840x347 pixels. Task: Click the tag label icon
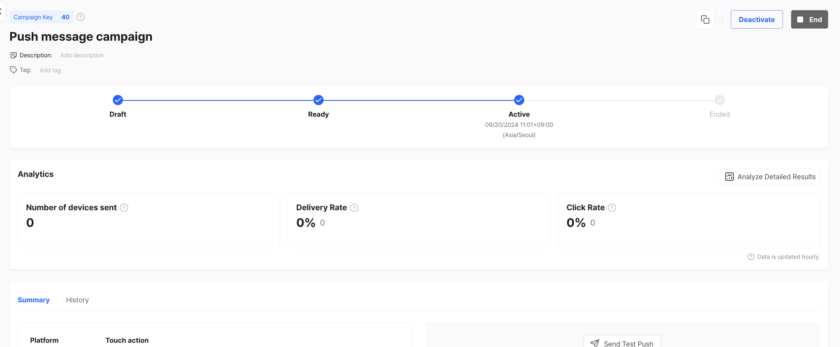click(x=13, y=70)
